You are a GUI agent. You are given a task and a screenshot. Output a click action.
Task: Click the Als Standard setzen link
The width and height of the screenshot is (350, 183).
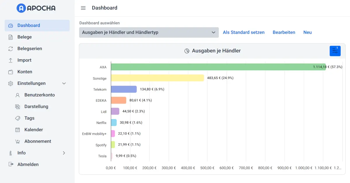[244, 33]
